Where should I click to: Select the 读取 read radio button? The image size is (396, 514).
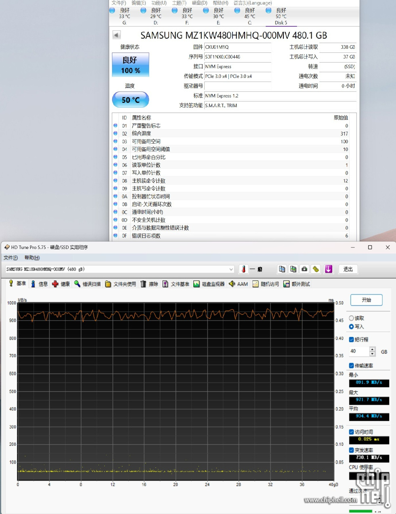[351, 318]
